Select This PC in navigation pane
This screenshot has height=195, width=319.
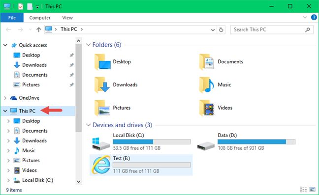[x=27, y=111]
